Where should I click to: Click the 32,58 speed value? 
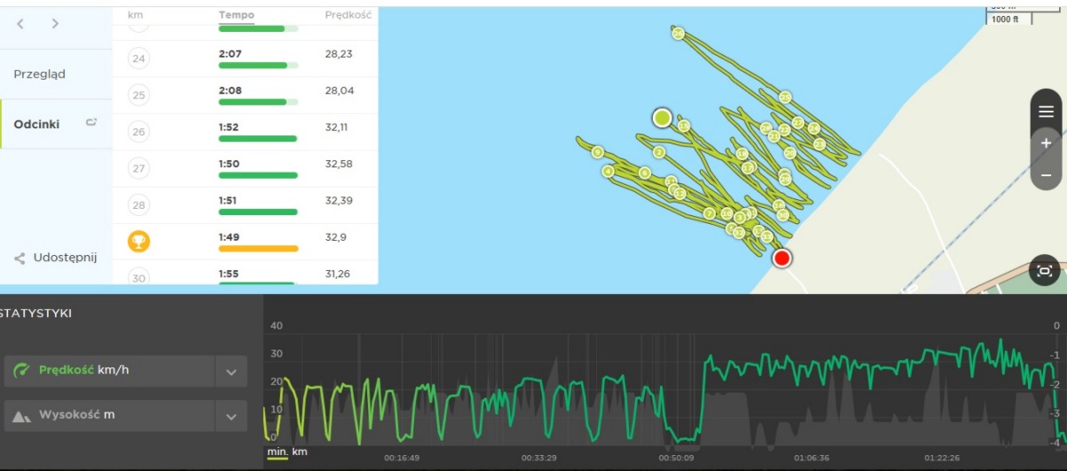pyautogui.click(x=340, y=164)
